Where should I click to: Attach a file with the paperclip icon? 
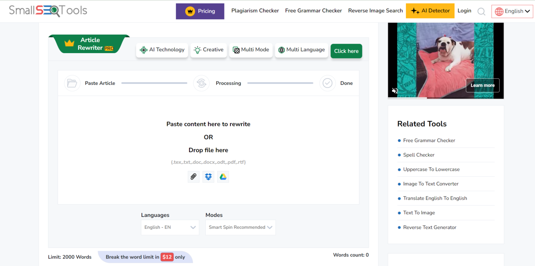193,177
